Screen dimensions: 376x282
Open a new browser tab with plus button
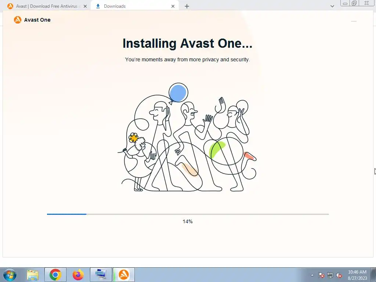(187, 6)
